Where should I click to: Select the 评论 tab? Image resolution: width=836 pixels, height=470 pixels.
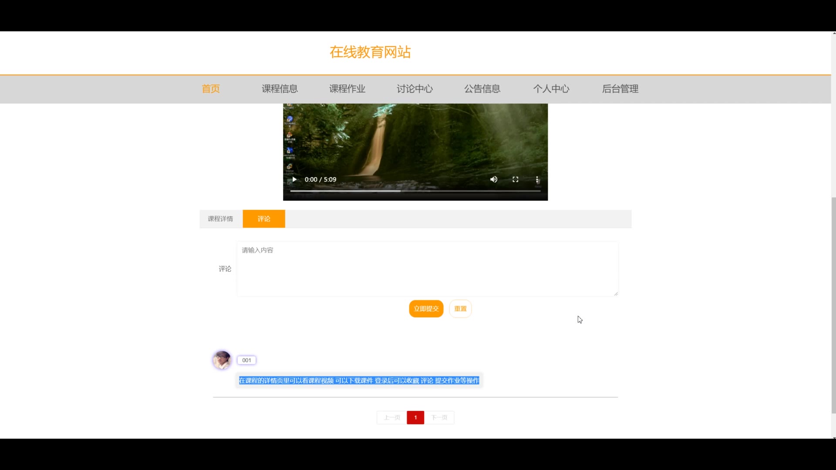point(264,219)
